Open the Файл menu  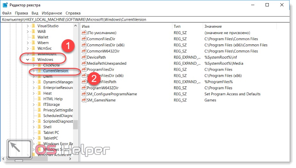[7, 13]
